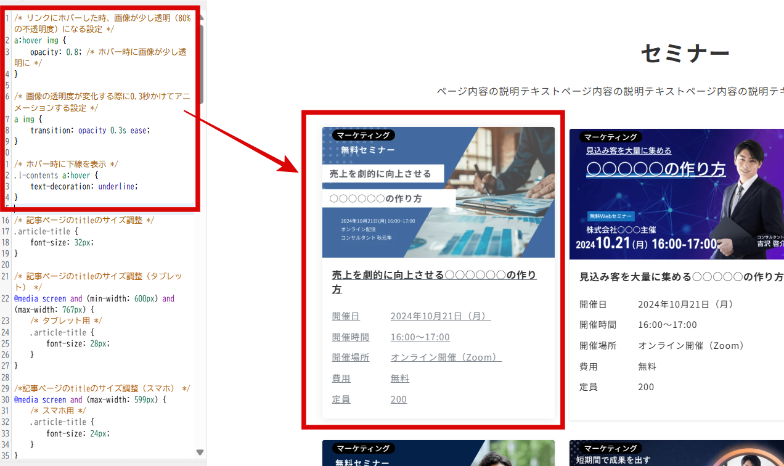Click the underlined 開催日 label
Image resolution: width=784 pixels, height=466 pixels.
346,316
